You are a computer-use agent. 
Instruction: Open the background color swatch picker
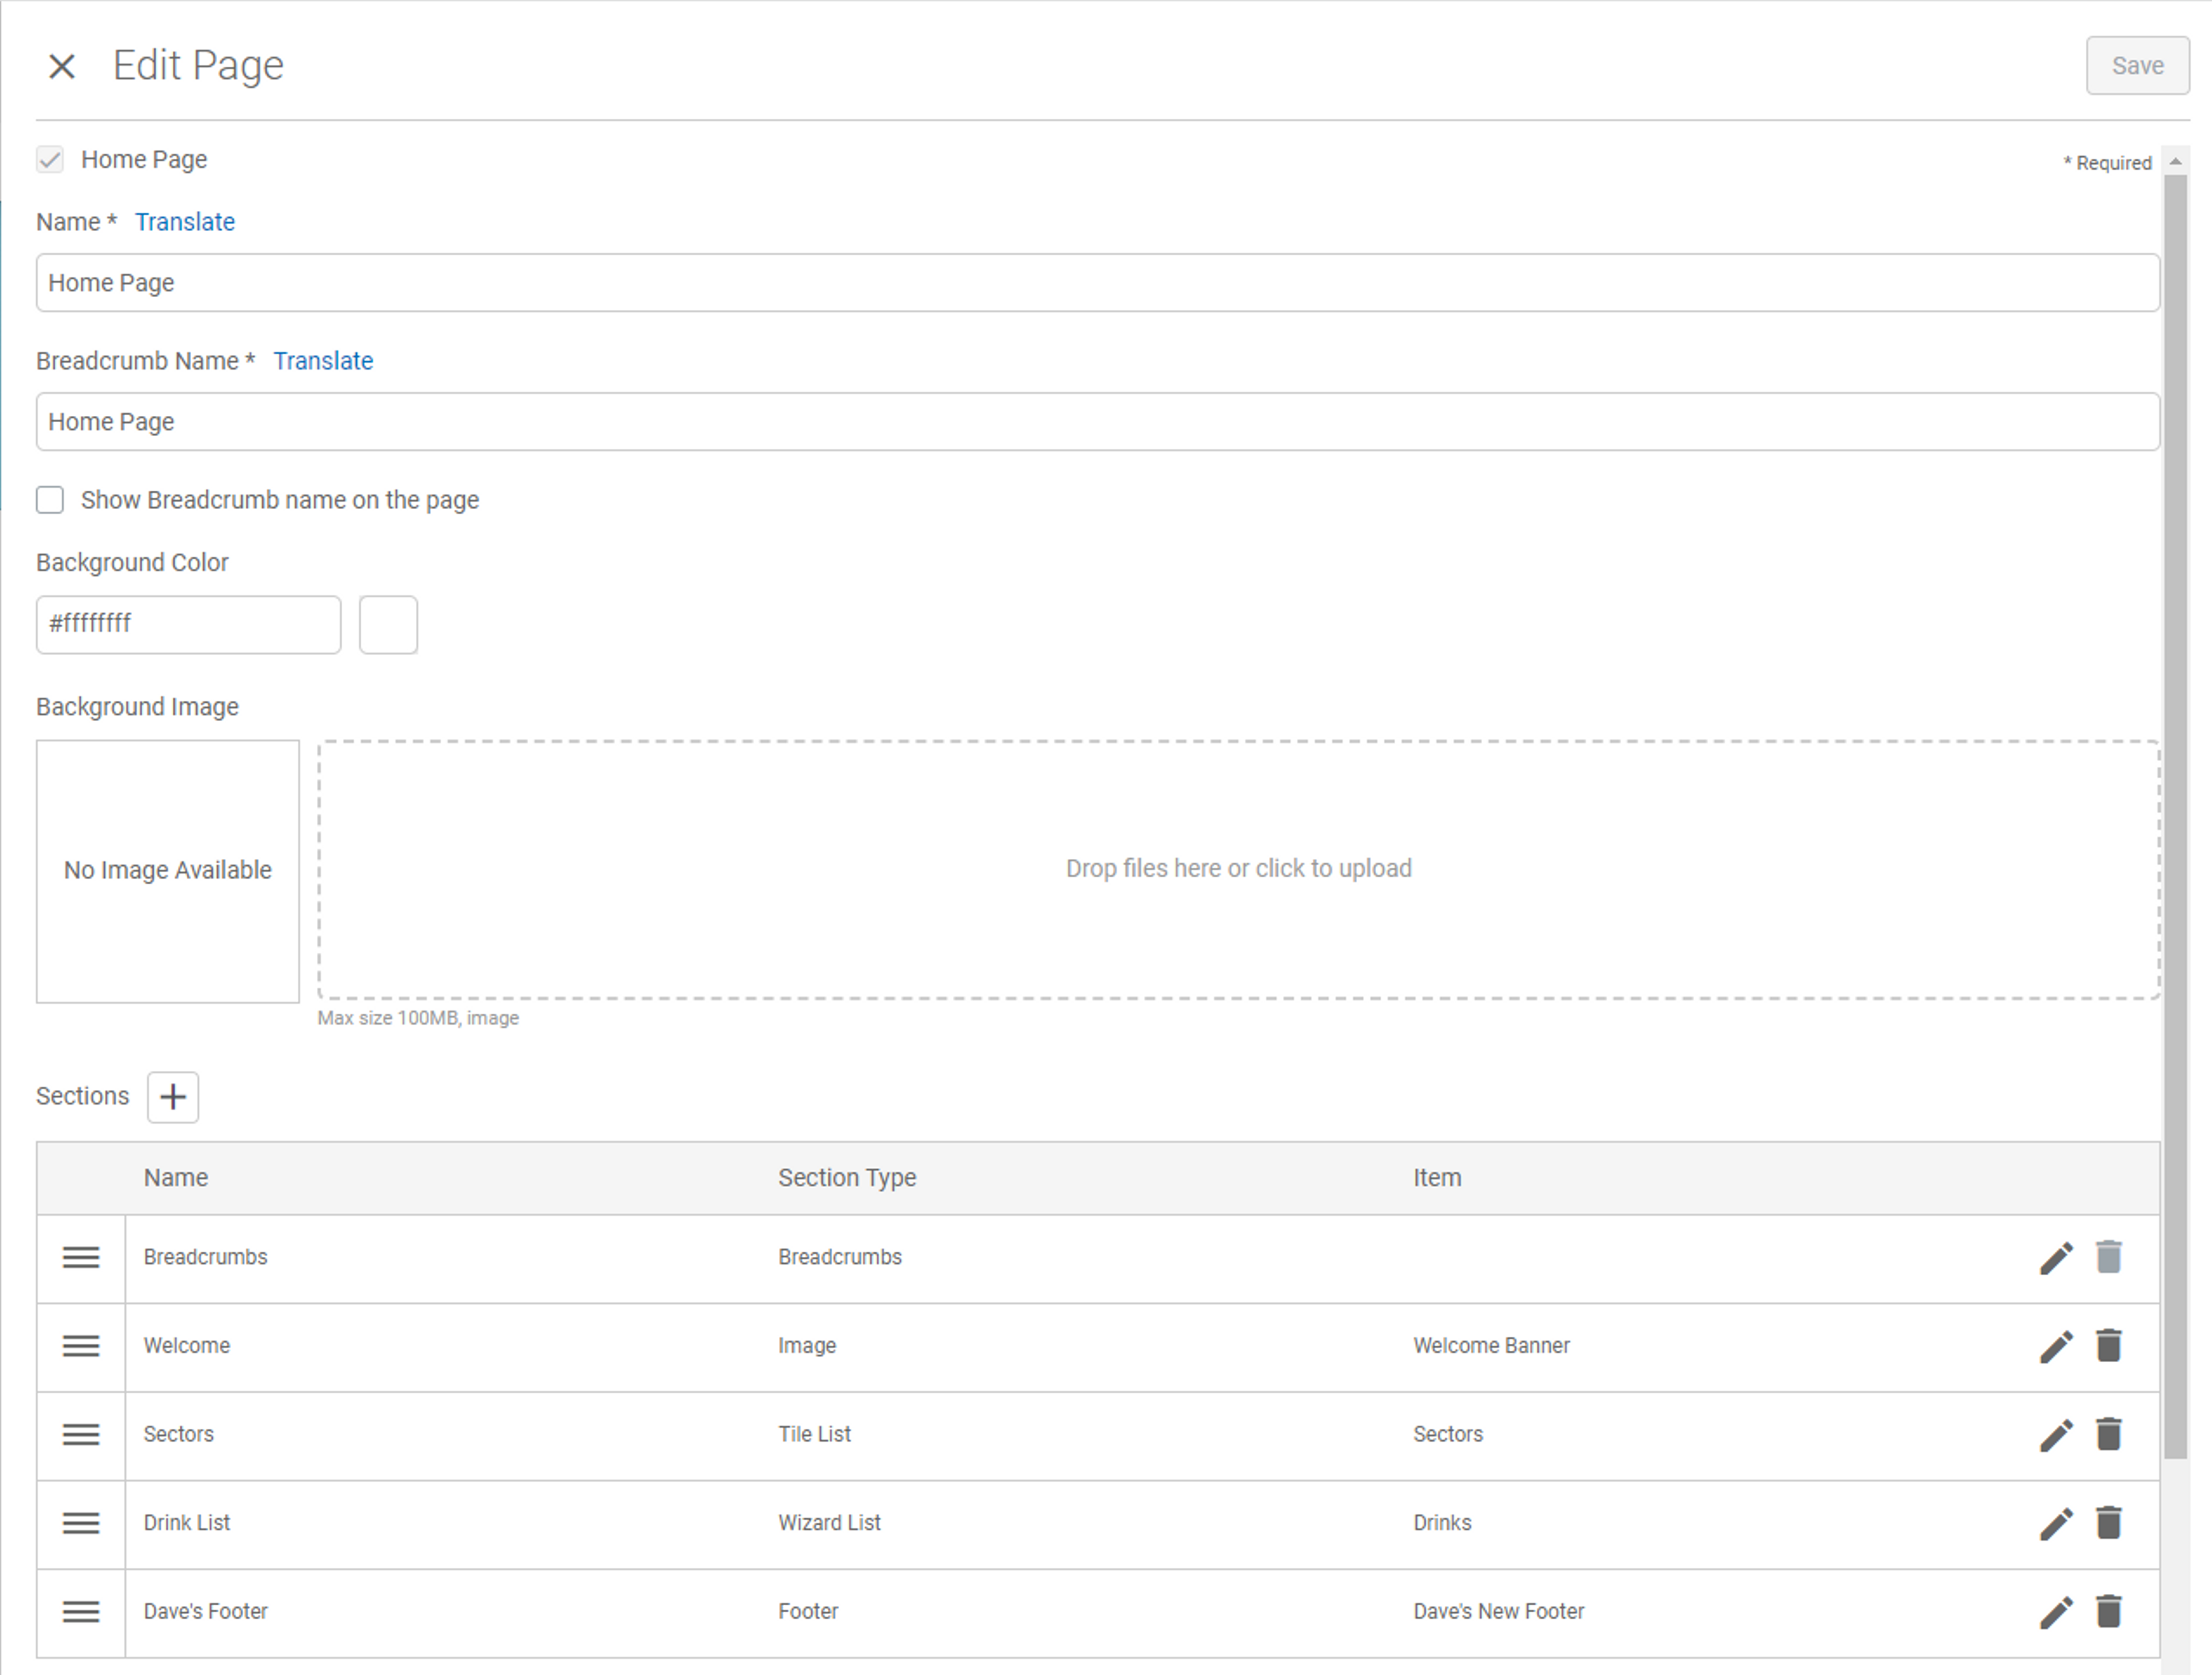(x=389, y=625)
